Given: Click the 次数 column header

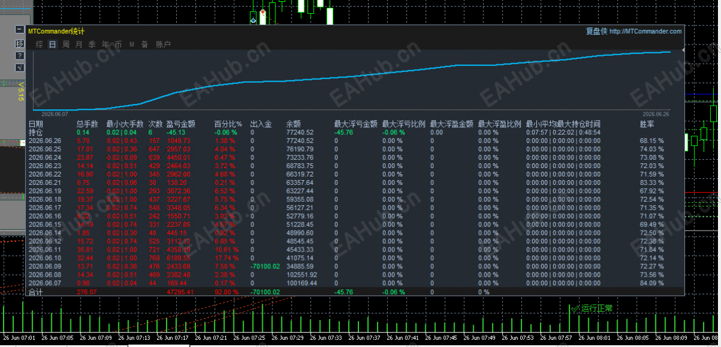Looking at the screenshot, I should [x=155, y=124].
